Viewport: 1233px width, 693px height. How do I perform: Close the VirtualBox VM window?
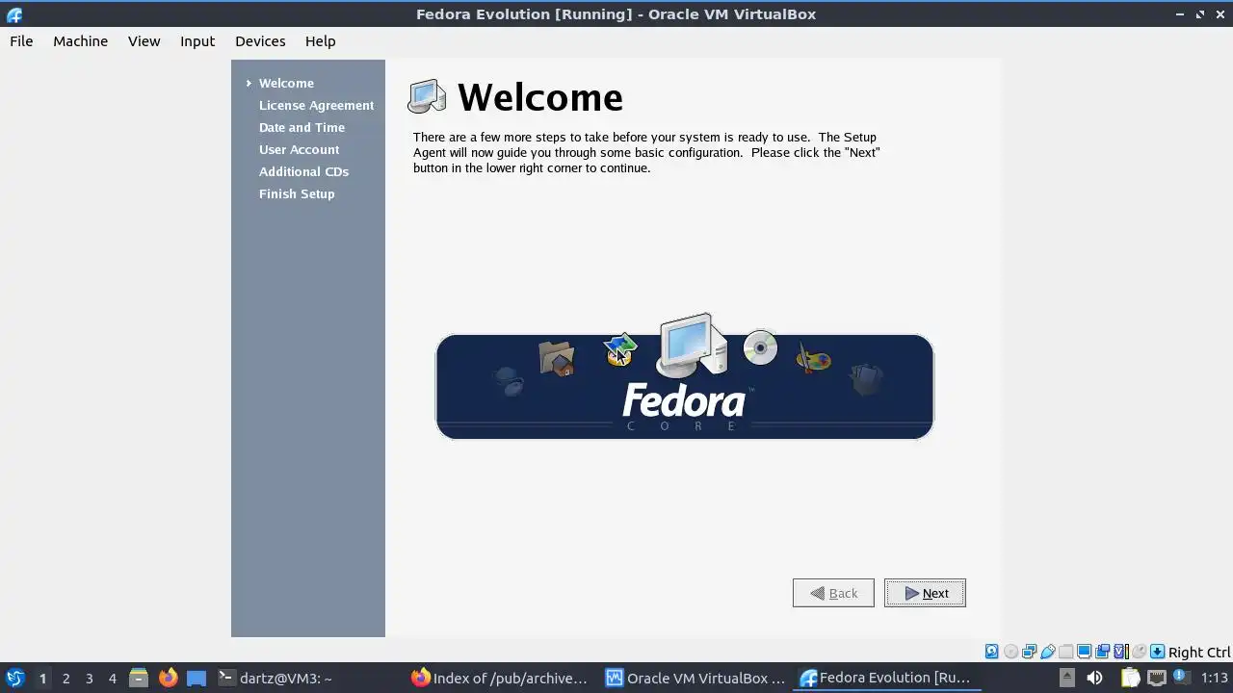pos(1220,14)
